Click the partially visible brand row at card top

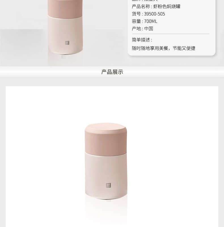click(x=145, y=1)
